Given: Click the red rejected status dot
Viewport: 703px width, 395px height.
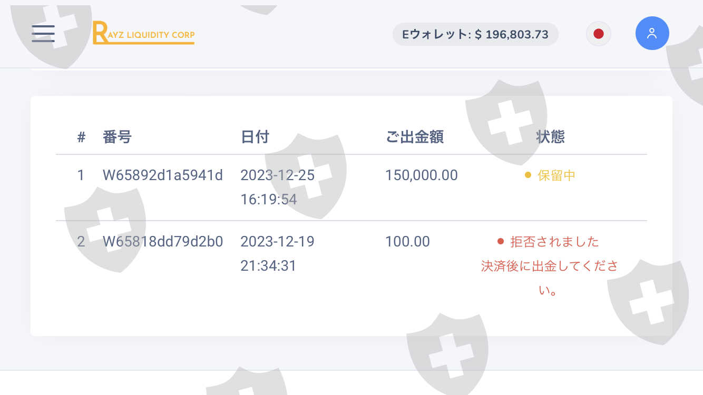Looking at the screenshot, I should (501, 242).
